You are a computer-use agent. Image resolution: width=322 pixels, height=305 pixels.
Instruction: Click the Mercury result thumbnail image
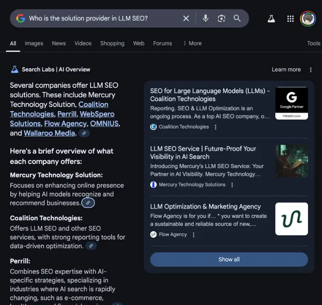tap(291, 161)
